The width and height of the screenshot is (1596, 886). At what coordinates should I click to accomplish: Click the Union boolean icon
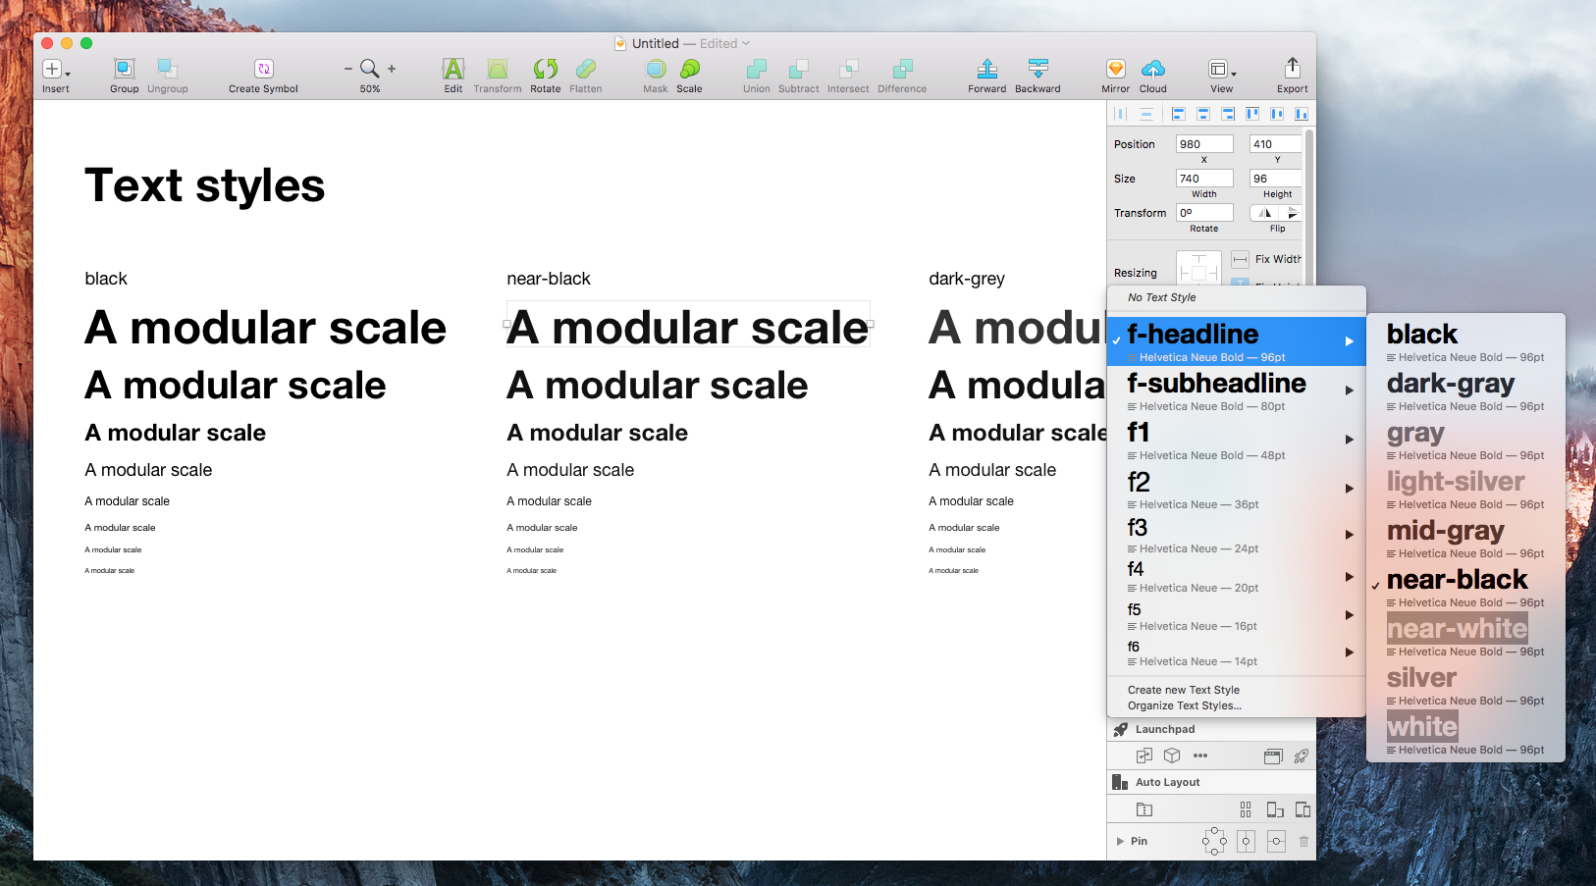[756, 69]
